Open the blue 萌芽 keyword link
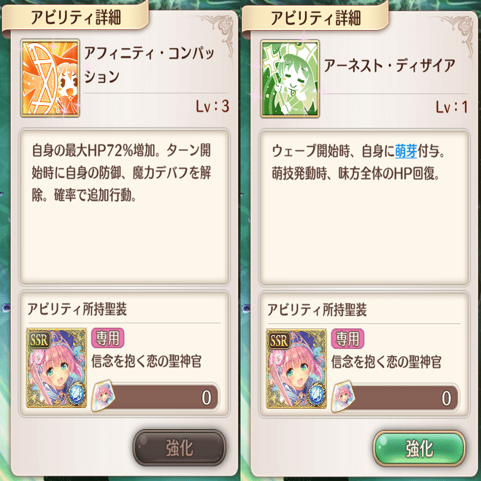The width and height of the screenshot is (481, 481). pos(406,151)
